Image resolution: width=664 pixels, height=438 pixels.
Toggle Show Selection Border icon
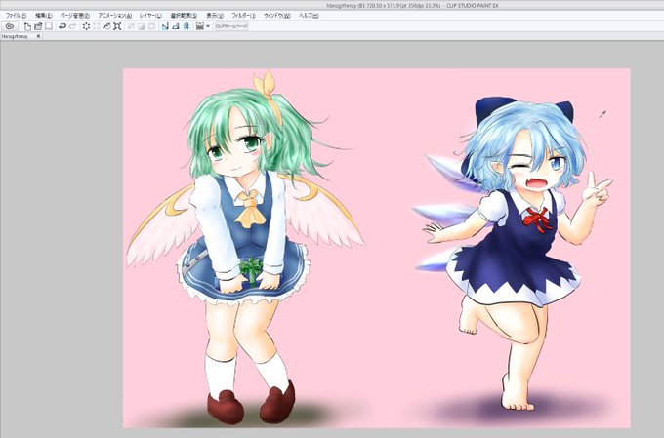click(151, 26)
